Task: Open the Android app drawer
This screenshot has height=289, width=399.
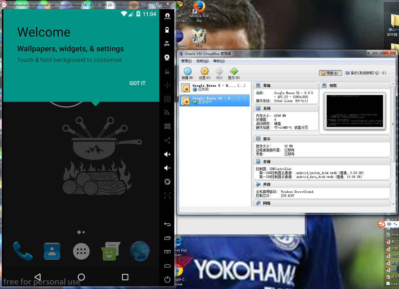Action: point(81,251)
